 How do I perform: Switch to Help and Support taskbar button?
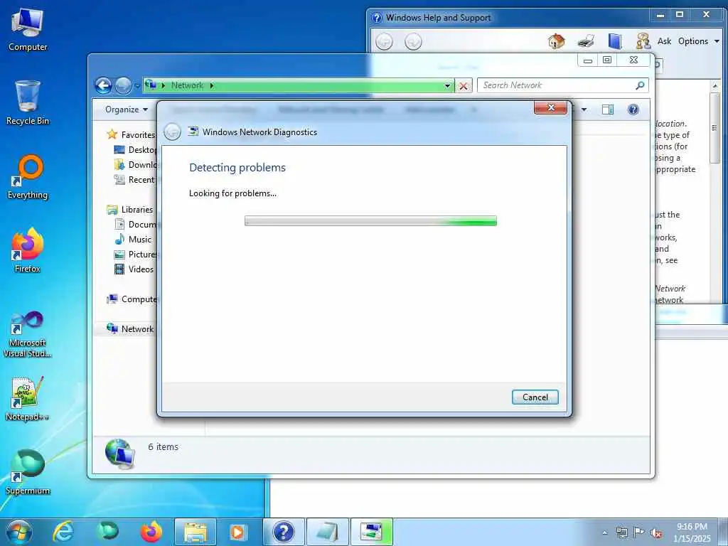pyautogui.click(x=284, y=532)
